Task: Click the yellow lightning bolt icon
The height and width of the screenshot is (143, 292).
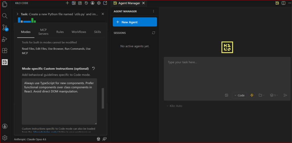Action: pyautogui.click(x=252, y=95)
